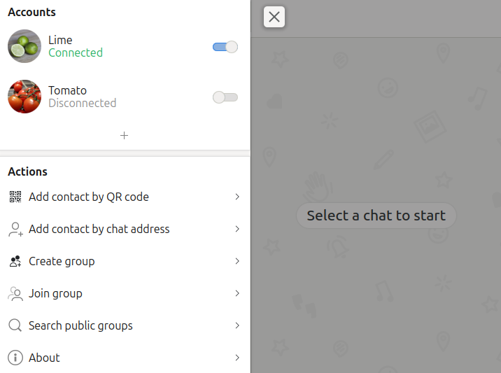This screenshot has height=373, width=501.
Task: Expand the Search public groups chevron
Action: (237, 325)
